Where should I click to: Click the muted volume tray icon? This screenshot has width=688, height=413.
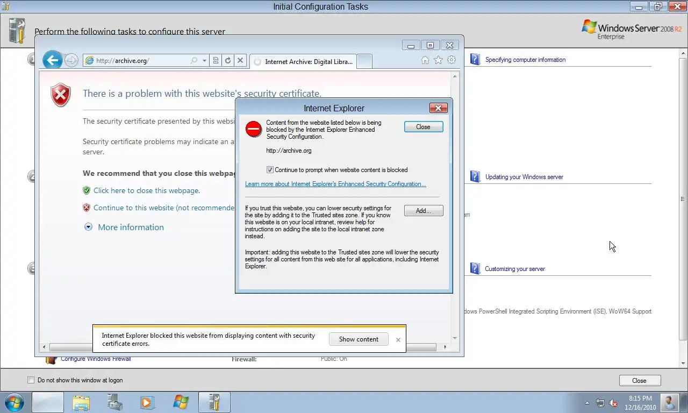[613, 403]
